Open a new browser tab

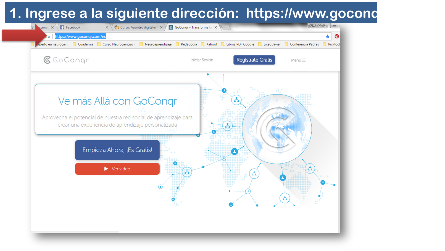click(x=226, y=27)
